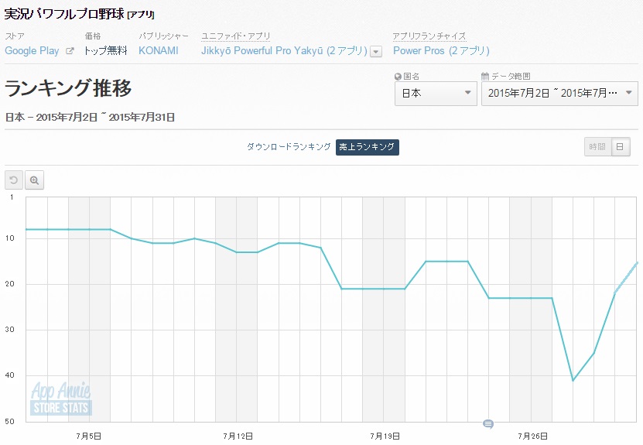This screenshot has width=643, height=445.
Task: Click the トップ無料 price text
Action: (x=105, y=51)
